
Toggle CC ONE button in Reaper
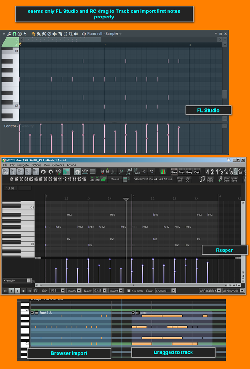click(98, 179)
